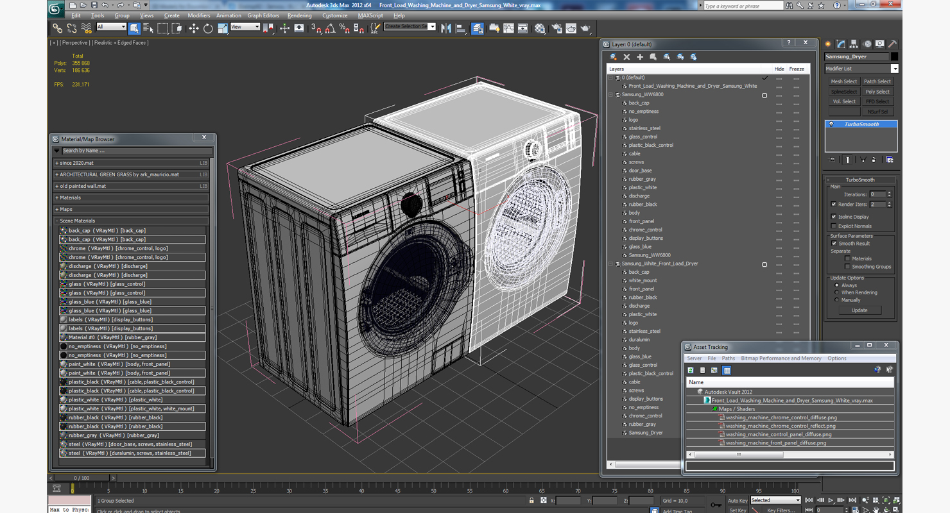Image resolution: width=950 pixels, height=513 pixels.
Task: Click the Auto Key button
Action: point(738,500)
